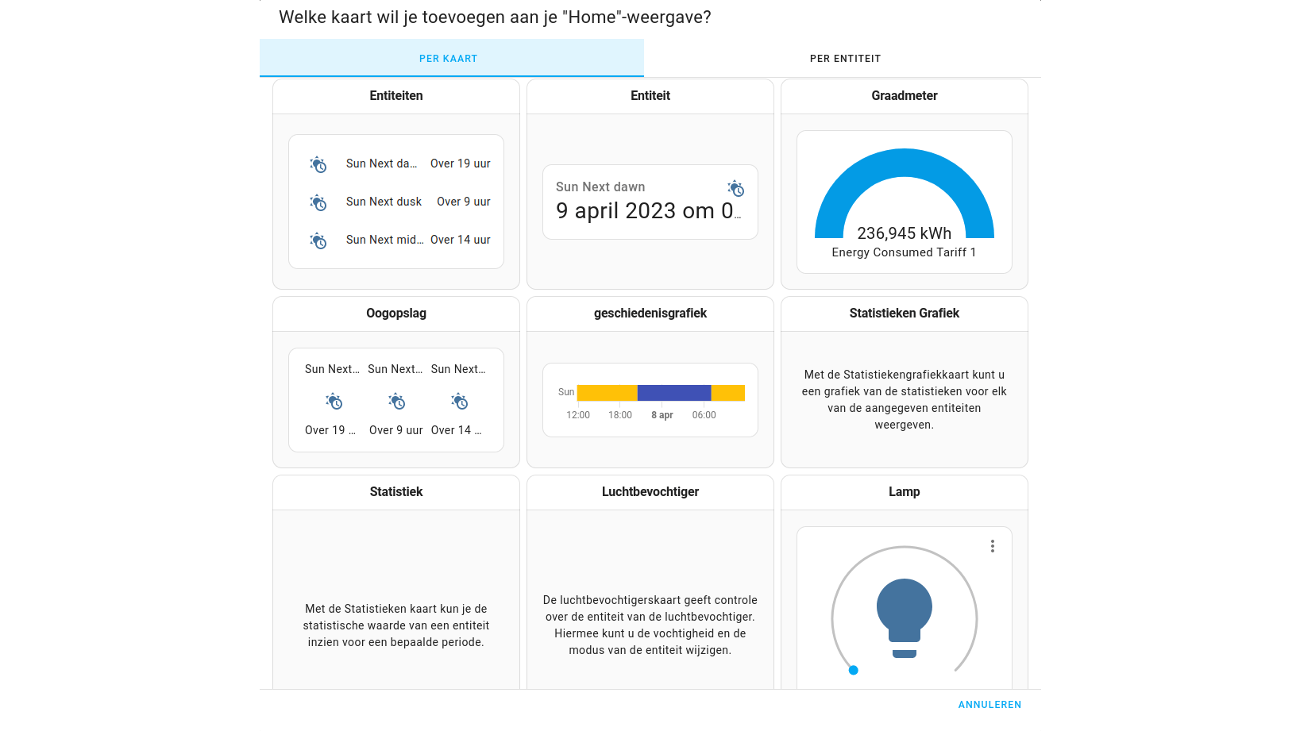Image resolution: width=1300 pixels, height=731 pixels.
Task: Click the Oogopslag icon above Over 9 uur
Action: [x=396, y=401]
